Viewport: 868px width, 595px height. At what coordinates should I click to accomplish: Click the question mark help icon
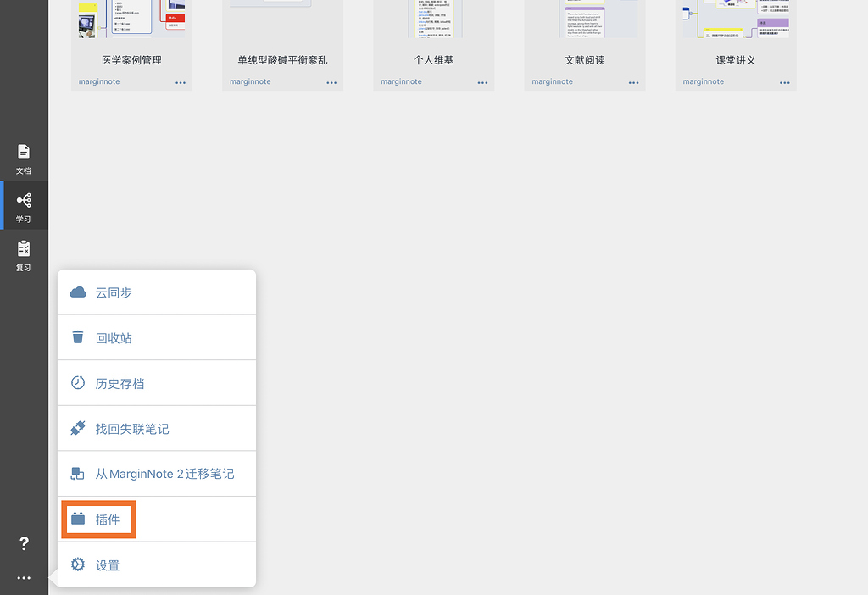(24, 544)
